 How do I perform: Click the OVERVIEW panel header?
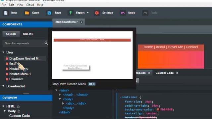[26, 98]
